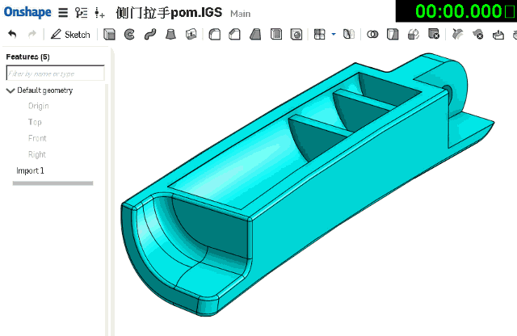Click the Main branch label
This screenshot has height=336, width=517.
pos(240,14)
